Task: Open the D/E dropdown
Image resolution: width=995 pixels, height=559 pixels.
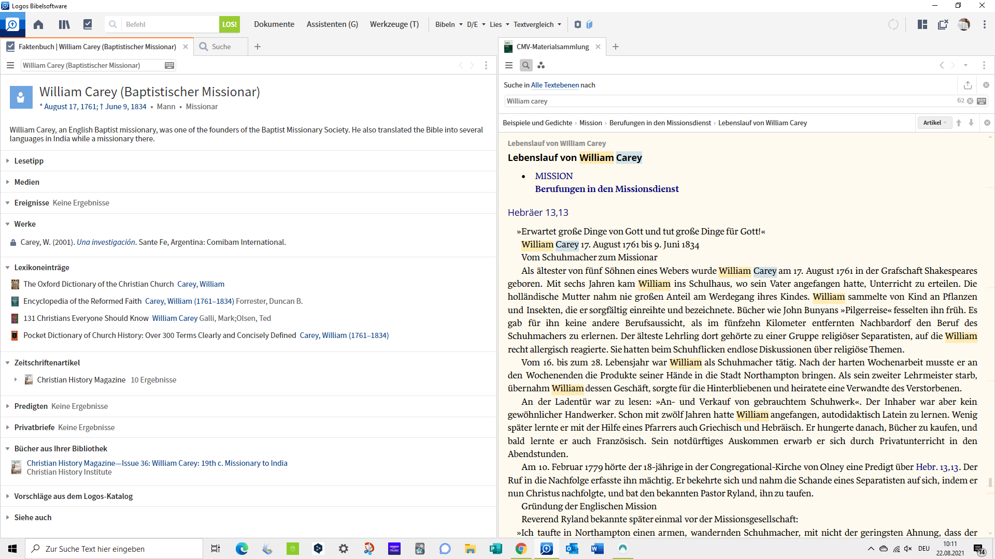Action: click(x=476, y=24)
